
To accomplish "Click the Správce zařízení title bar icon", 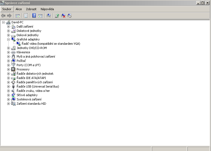I will (2, 3).
